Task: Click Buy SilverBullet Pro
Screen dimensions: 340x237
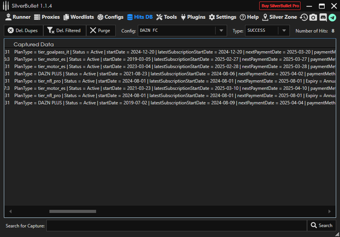Action: click(280, 6)
